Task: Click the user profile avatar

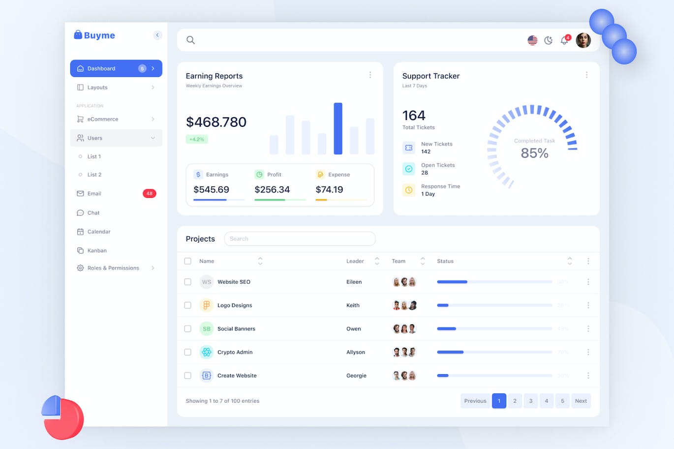Action: pos(583,40)
